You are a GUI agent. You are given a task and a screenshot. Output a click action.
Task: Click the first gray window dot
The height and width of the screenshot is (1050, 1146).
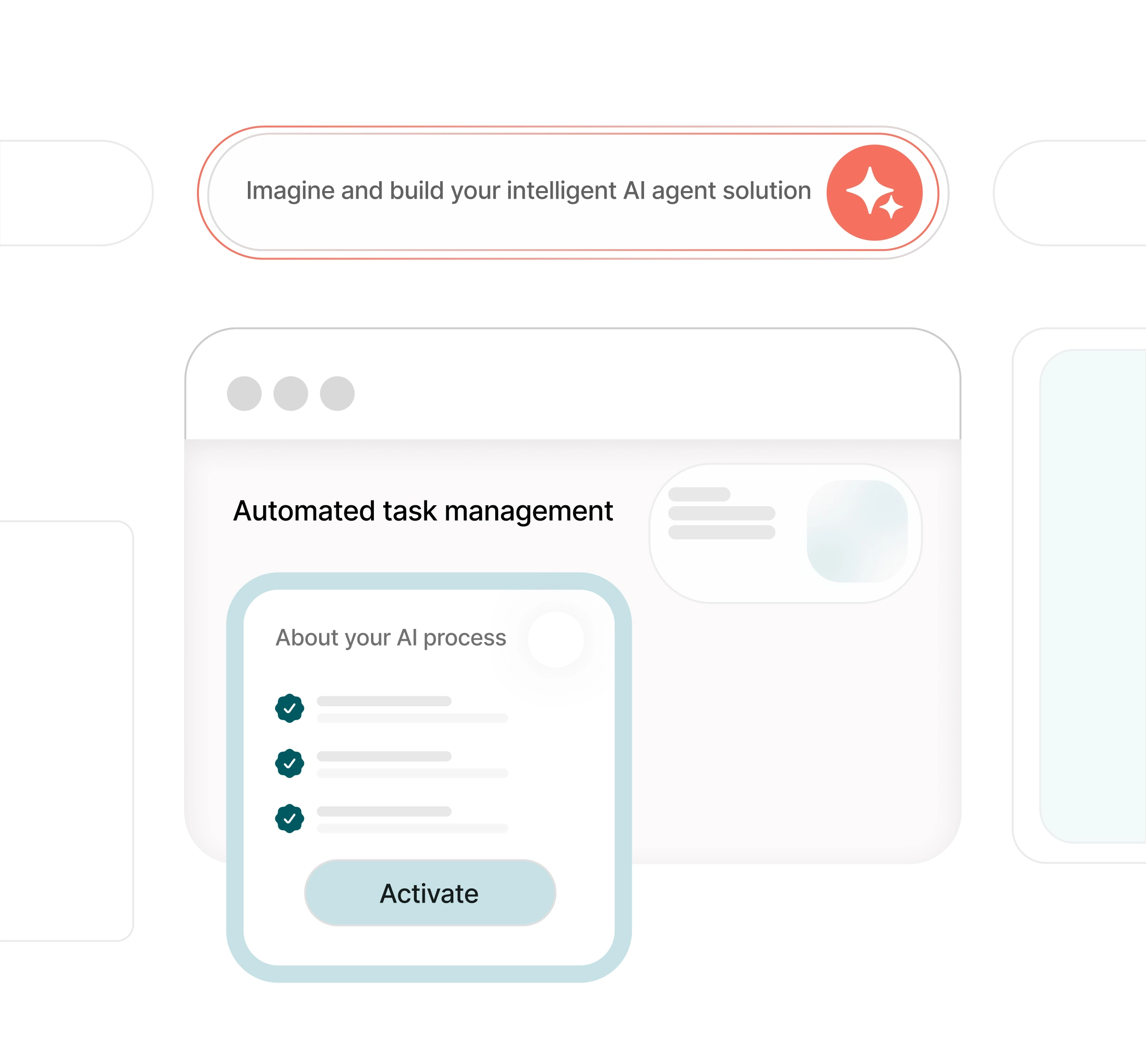click(244, 393)
